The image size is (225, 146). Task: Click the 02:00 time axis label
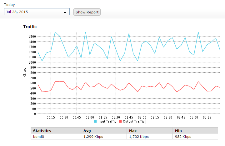coord(142,117)
